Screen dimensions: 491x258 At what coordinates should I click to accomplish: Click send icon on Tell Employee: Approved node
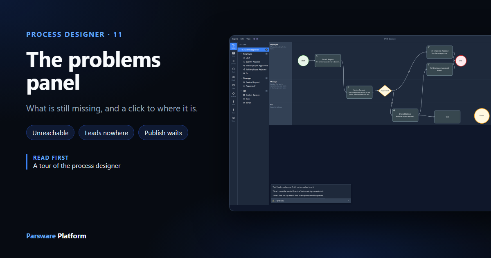[x=428, y=64]
